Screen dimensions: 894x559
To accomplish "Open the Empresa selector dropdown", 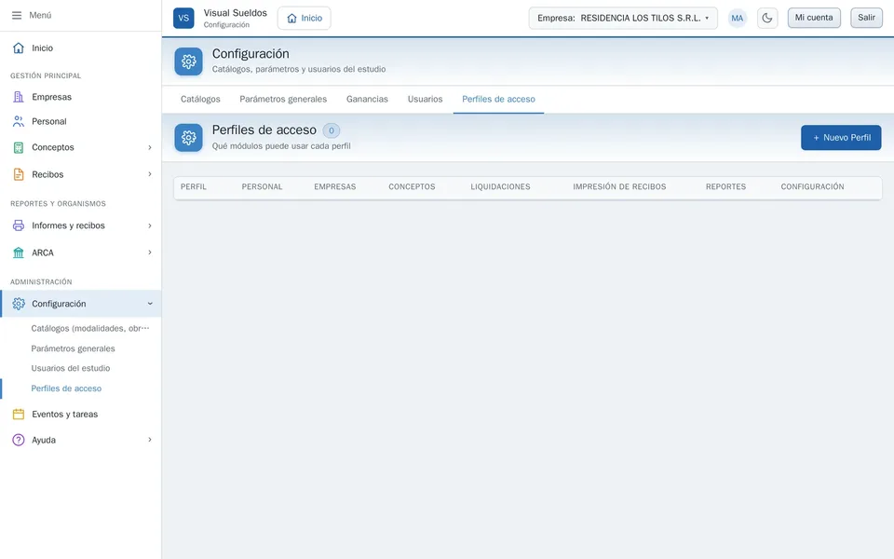I will [x=623, y=19].
